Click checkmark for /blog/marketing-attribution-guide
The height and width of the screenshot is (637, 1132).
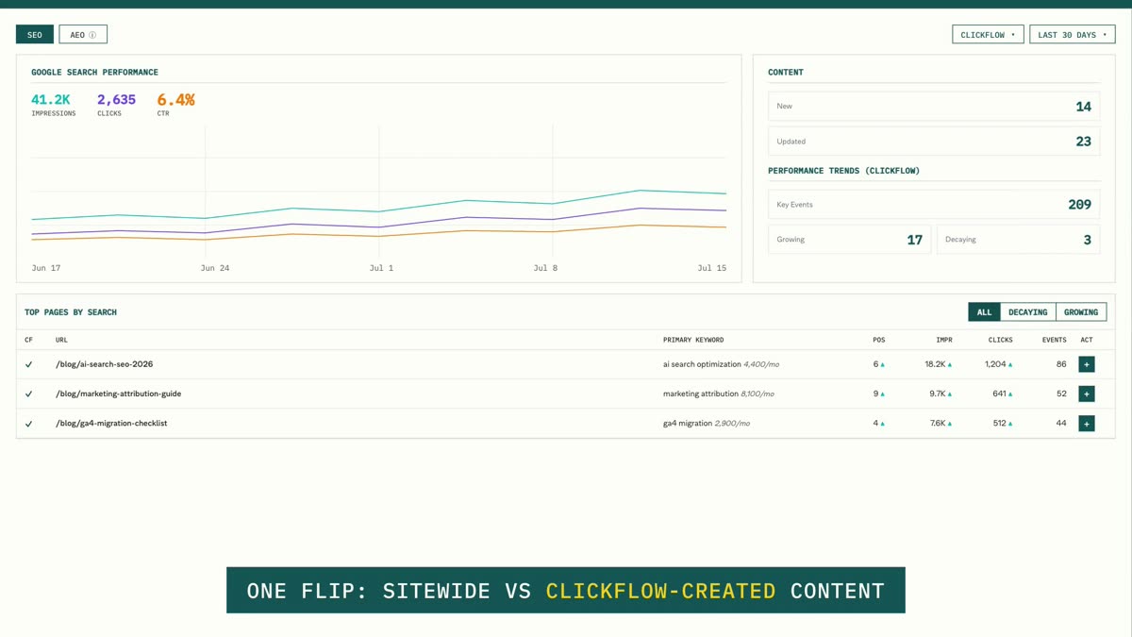point(28,394)
